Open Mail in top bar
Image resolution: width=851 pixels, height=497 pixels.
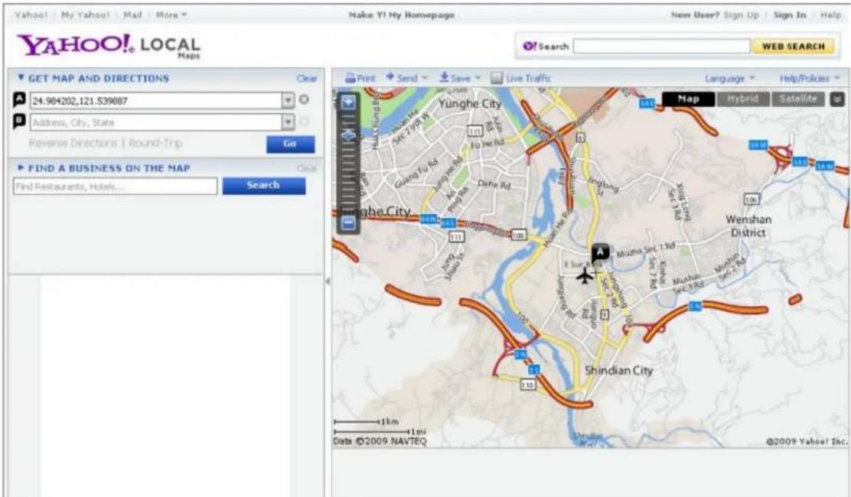click(132, 15)
